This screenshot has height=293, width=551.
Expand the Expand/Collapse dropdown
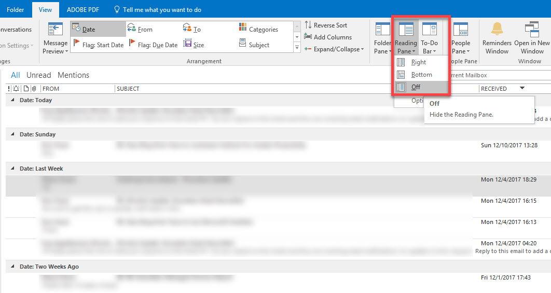[x=334, y=49]
